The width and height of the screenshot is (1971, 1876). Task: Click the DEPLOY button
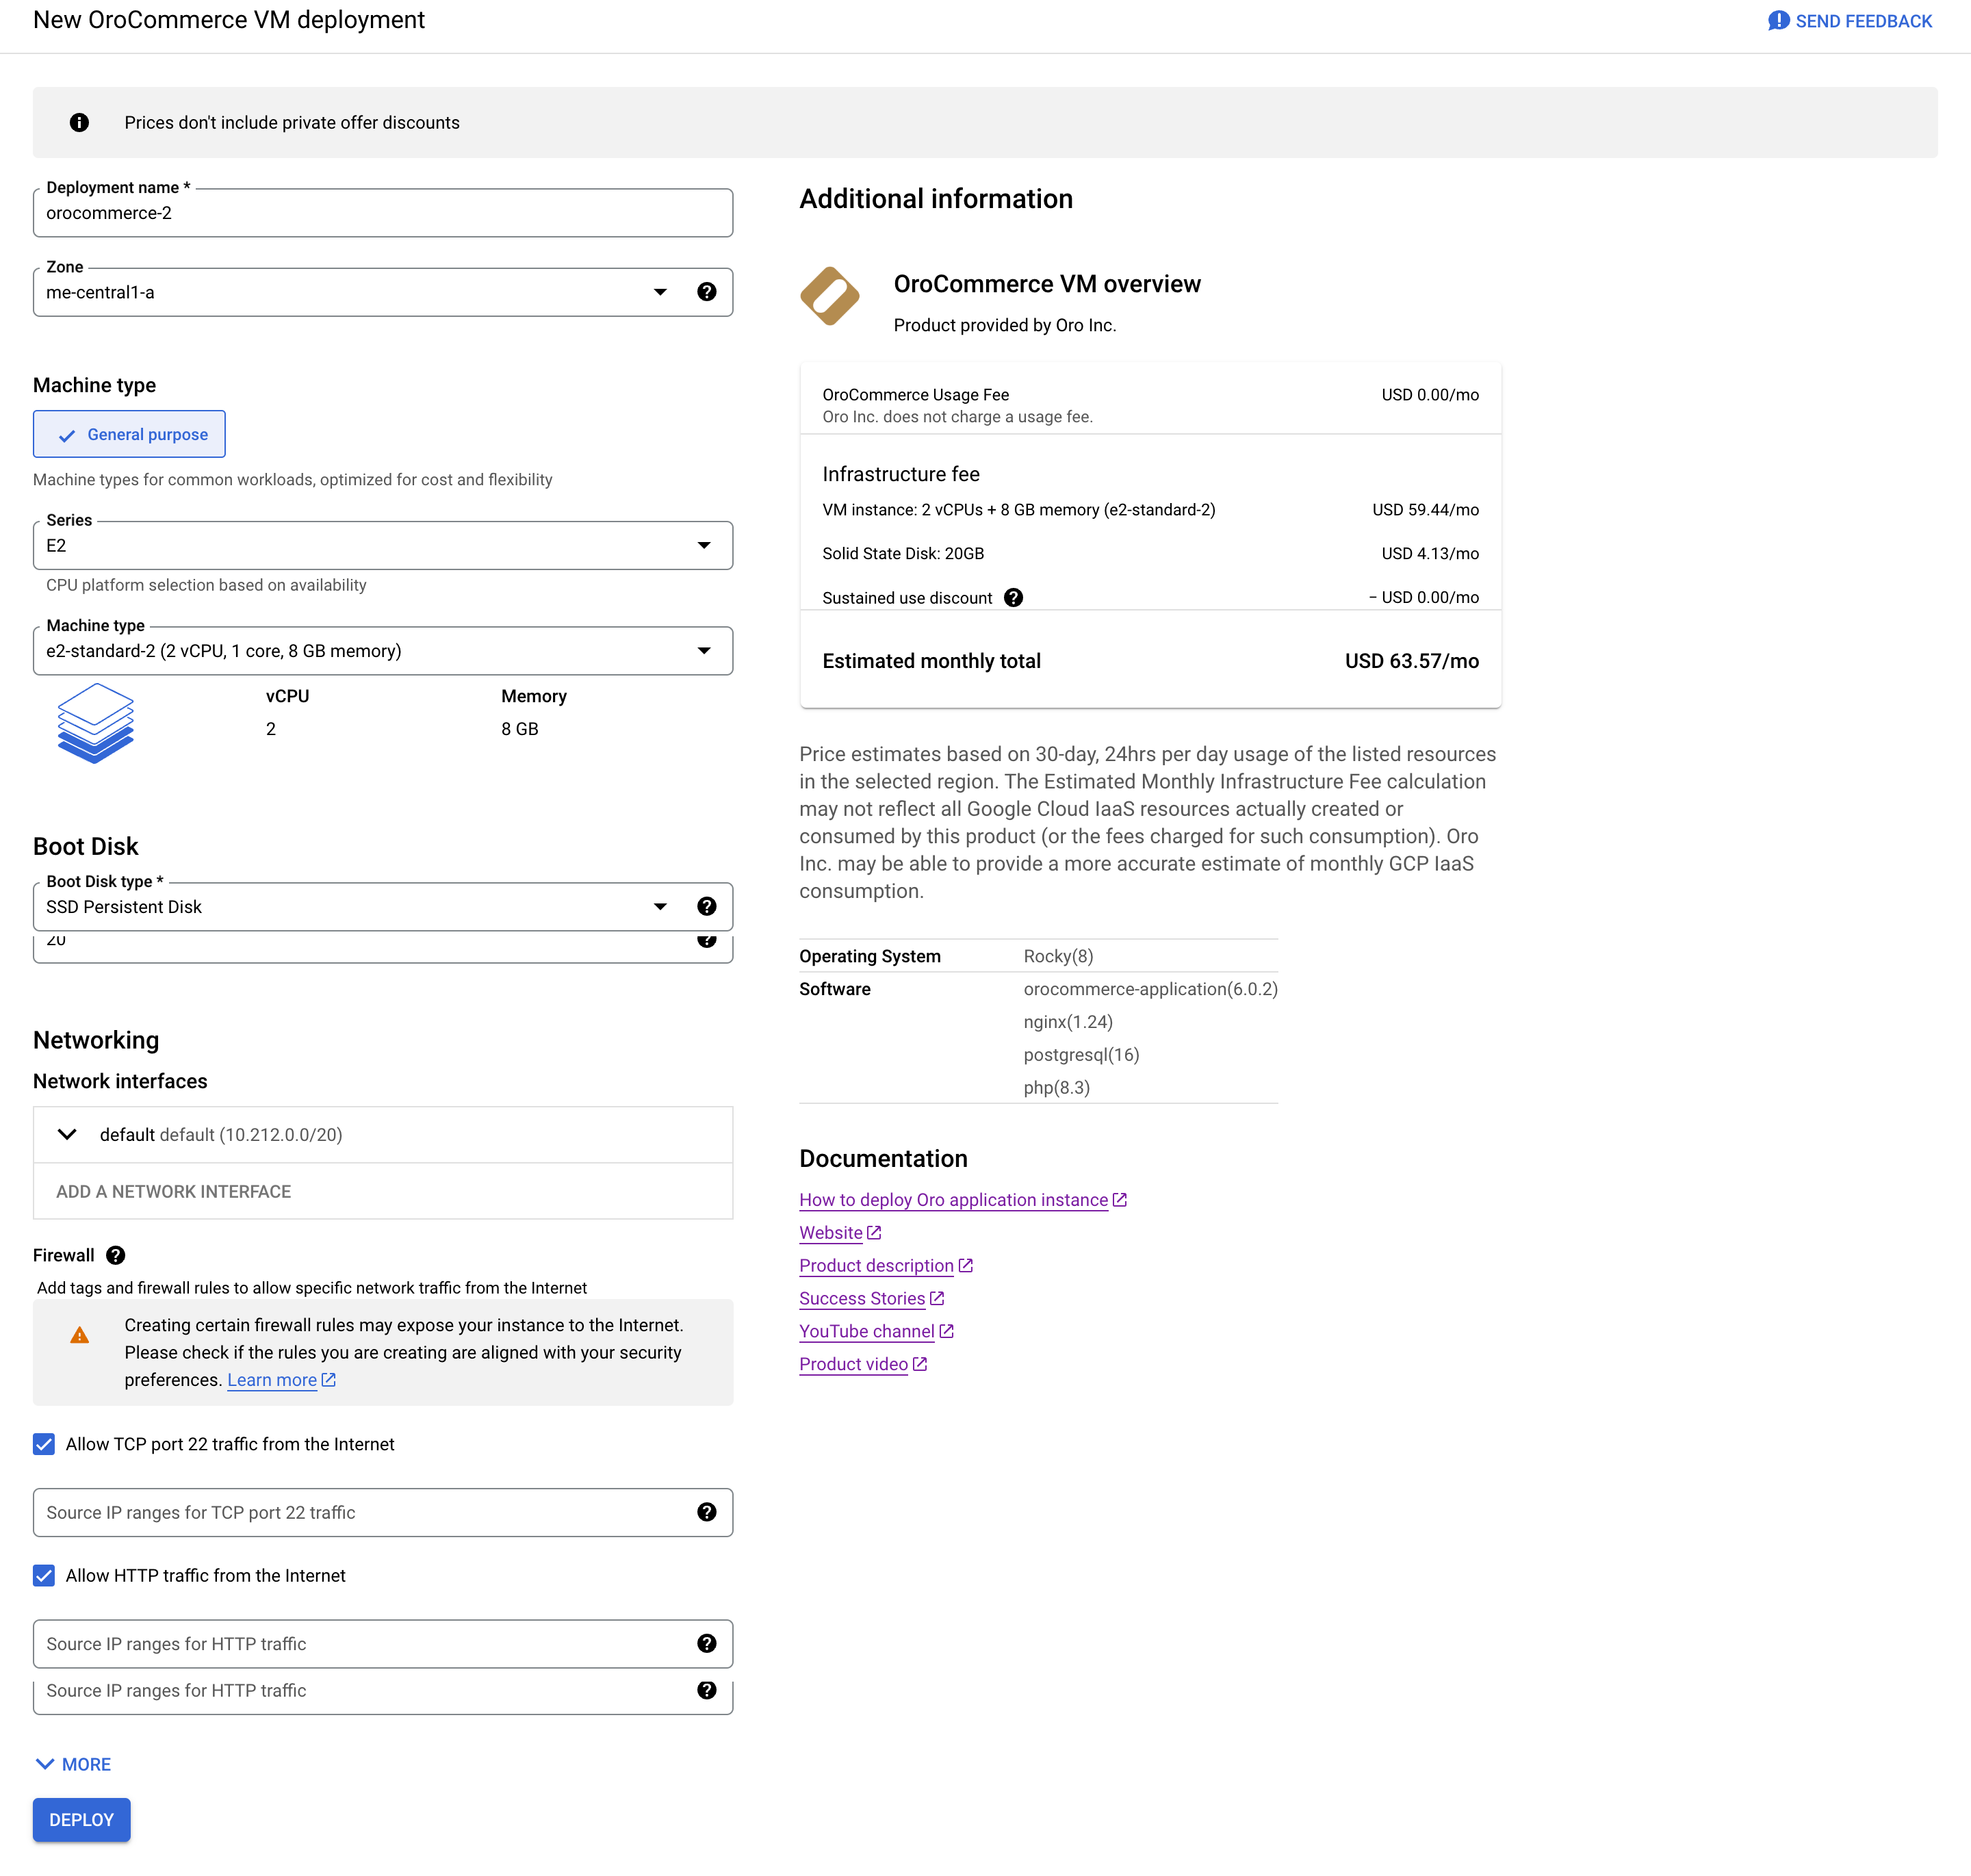coord(81,1820)
